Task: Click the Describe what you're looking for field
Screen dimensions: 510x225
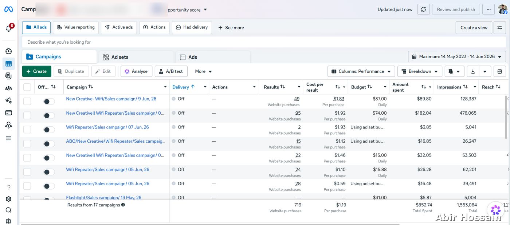Action: pos(264,42)
